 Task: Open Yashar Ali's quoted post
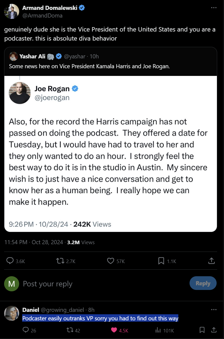(111, 62)
